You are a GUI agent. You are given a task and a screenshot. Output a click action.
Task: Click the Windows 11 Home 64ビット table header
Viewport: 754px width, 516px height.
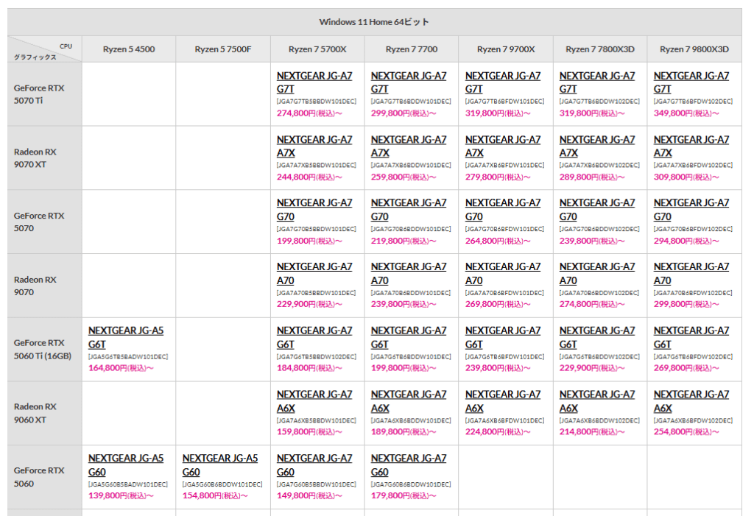coord(374,22)
